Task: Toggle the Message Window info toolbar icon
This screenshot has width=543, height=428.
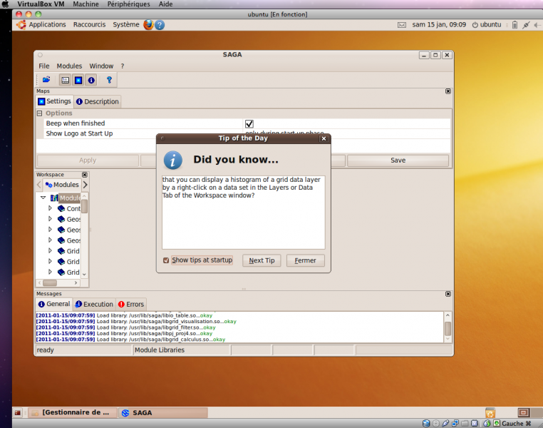Action: coord(91,80)
